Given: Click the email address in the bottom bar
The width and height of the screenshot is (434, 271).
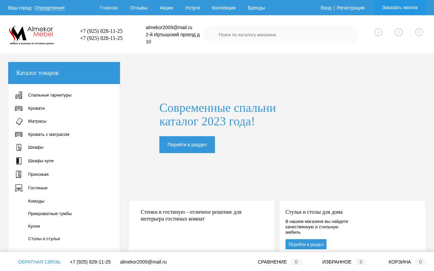Looking at the screenshot, I should click(143, 262).
